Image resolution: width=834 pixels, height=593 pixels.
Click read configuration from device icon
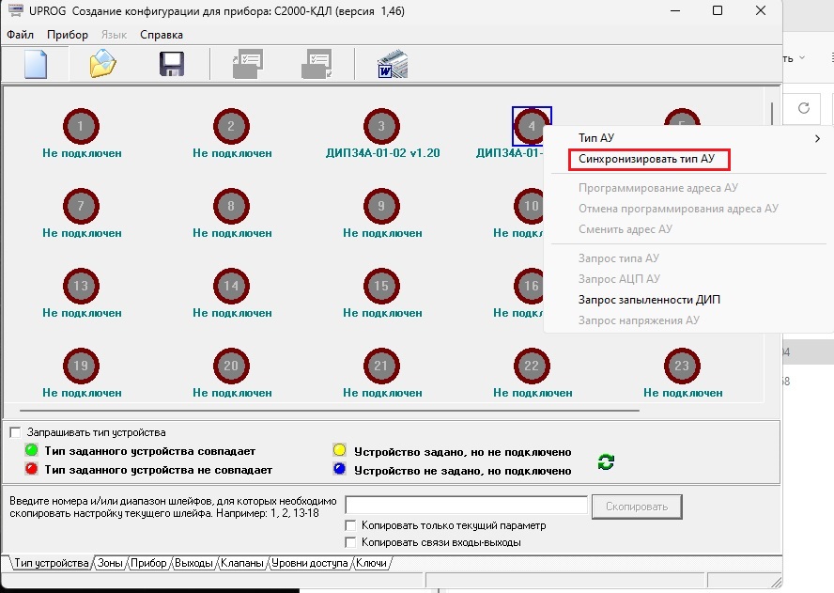tap(247, 64)
